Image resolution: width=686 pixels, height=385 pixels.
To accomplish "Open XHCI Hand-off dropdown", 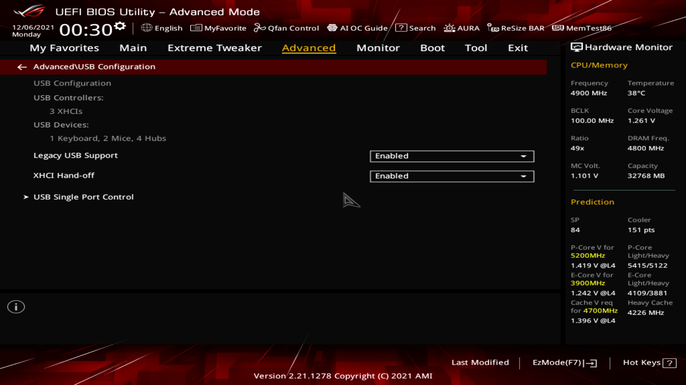I will point(452,176).
